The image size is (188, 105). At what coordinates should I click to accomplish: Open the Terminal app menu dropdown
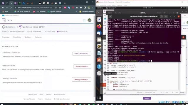tap(111, 8)
